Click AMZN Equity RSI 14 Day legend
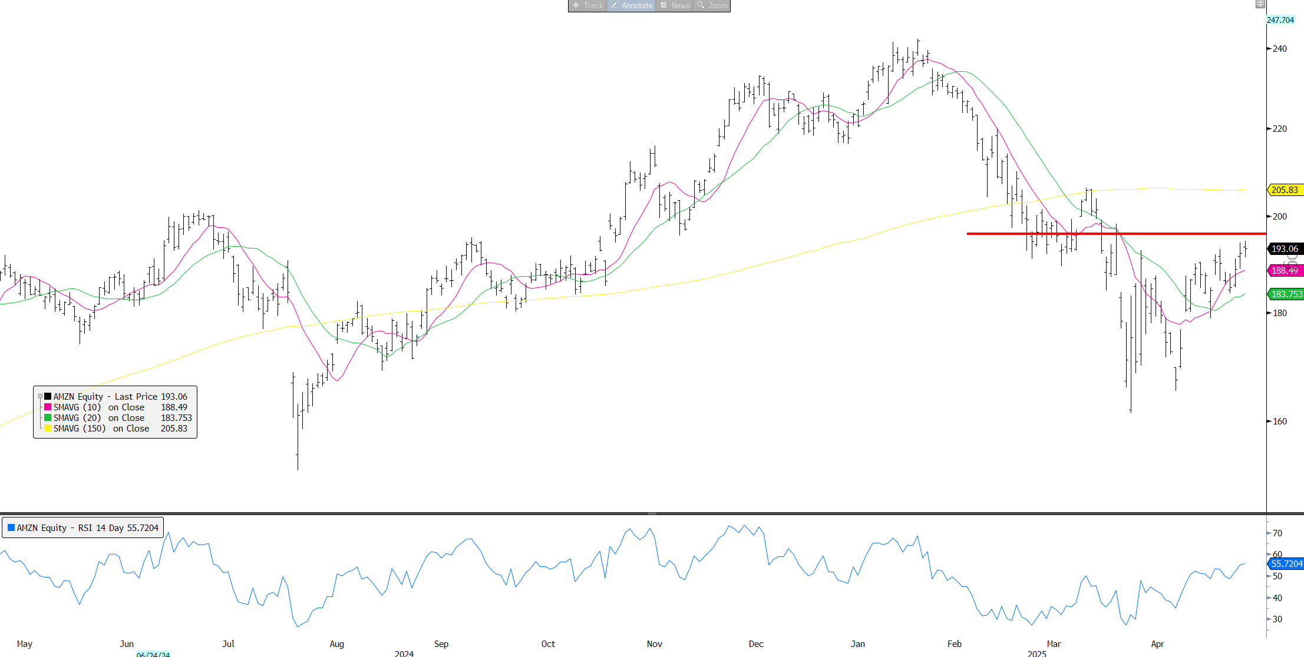Screen dimensions: 1304x657 [x=88, y=528]
